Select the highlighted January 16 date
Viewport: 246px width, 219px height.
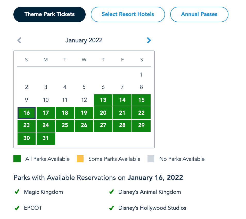pyautogui.click(x=27, y=113)
